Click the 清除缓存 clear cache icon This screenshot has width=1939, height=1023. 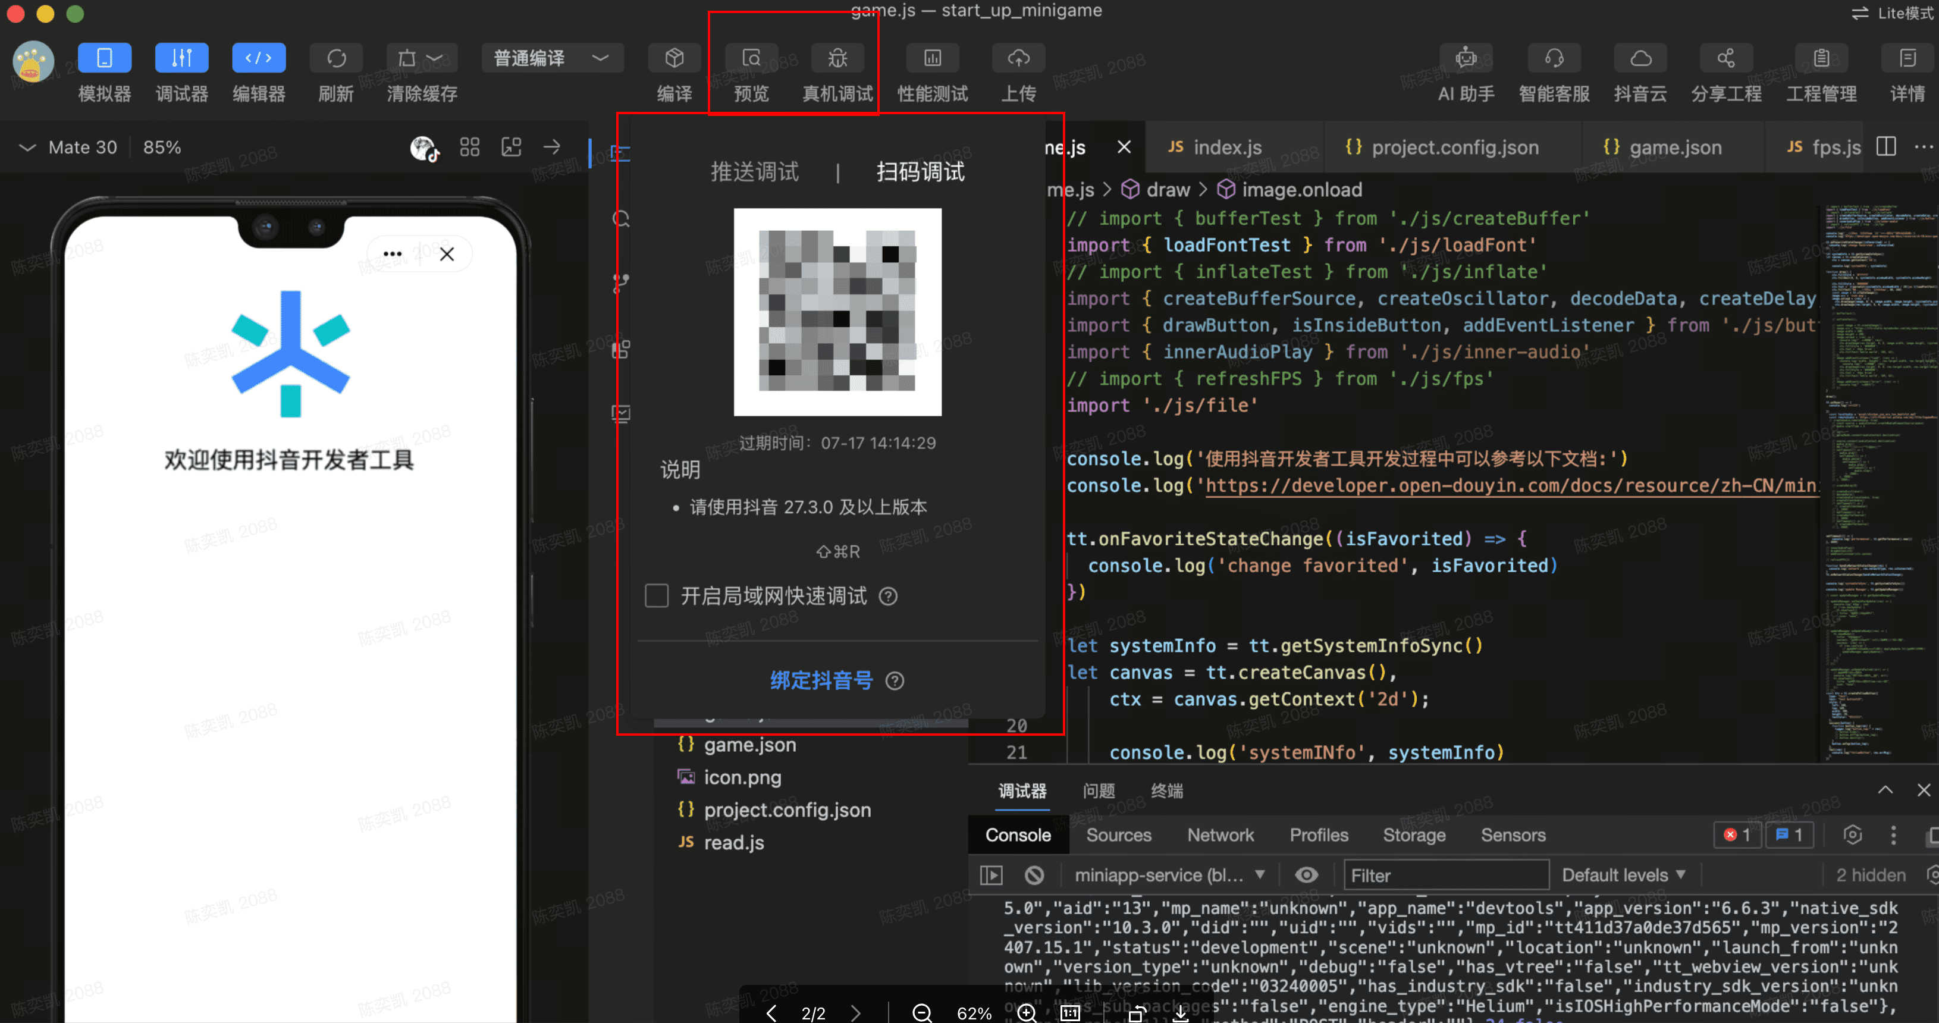click(x=407, y=59)
